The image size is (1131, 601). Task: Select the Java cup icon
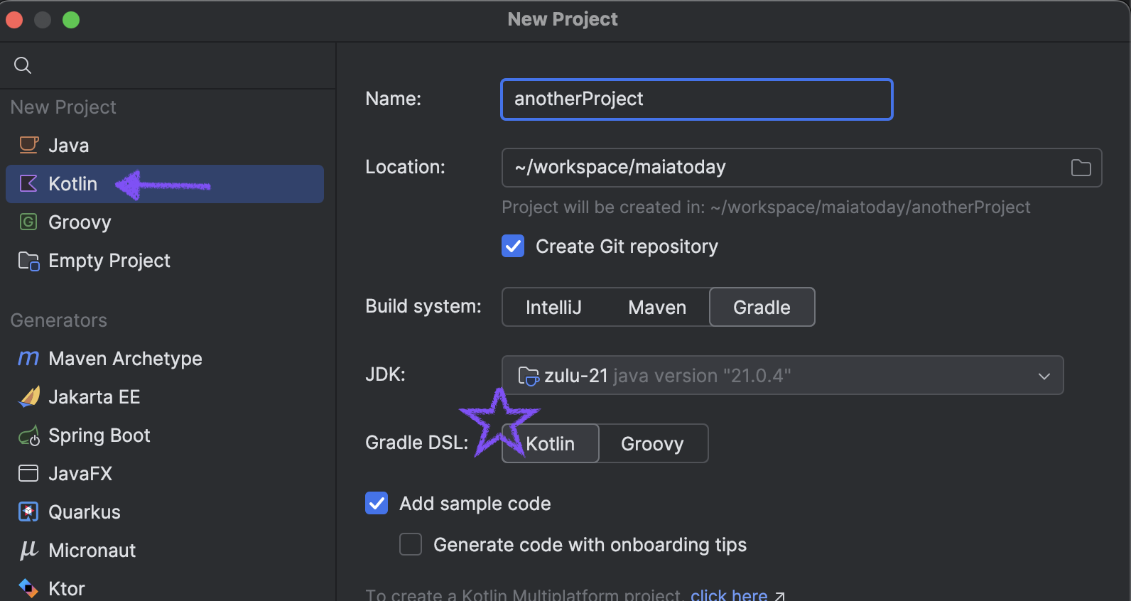28,145
